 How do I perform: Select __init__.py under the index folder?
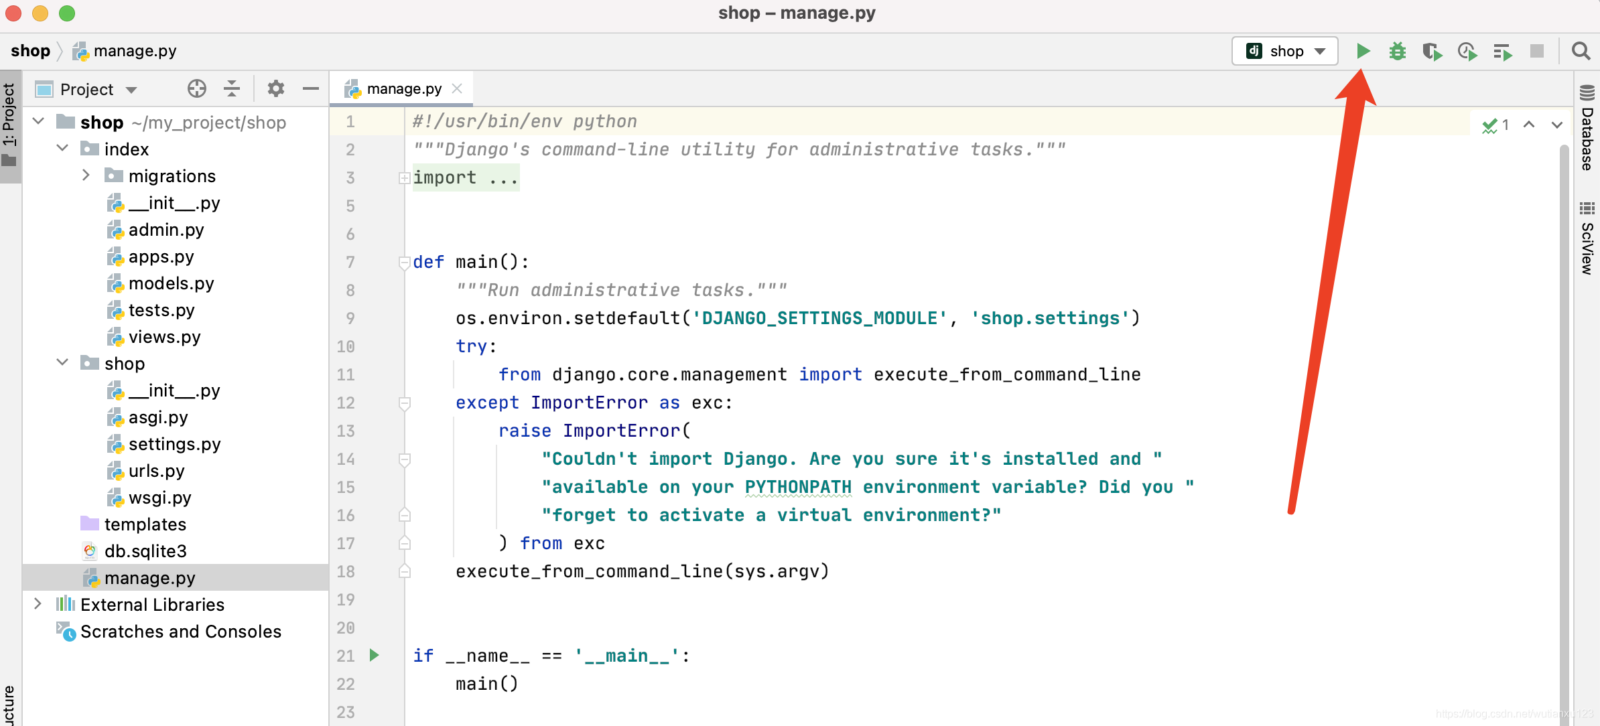174,203
